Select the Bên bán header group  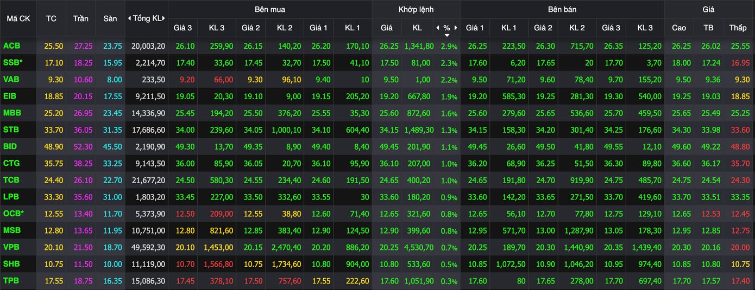pyautogui.click(x=562, y=9)
